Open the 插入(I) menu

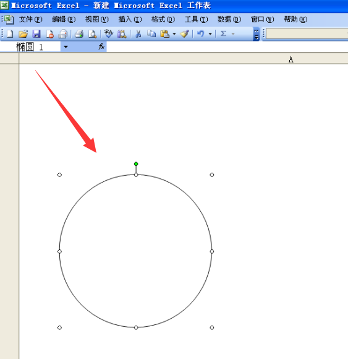[x=130, y=19]
